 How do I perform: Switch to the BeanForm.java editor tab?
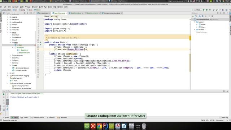click(x=76, y=13)
